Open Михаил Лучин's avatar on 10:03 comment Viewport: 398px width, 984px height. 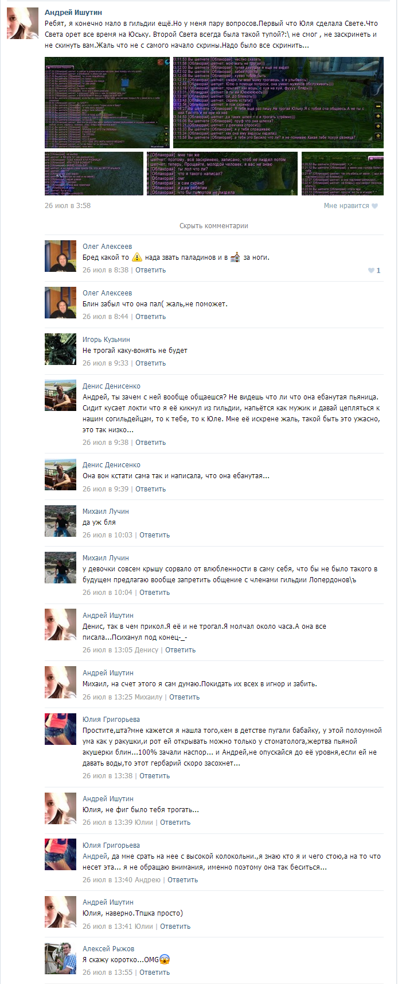(x=60, y=521)
